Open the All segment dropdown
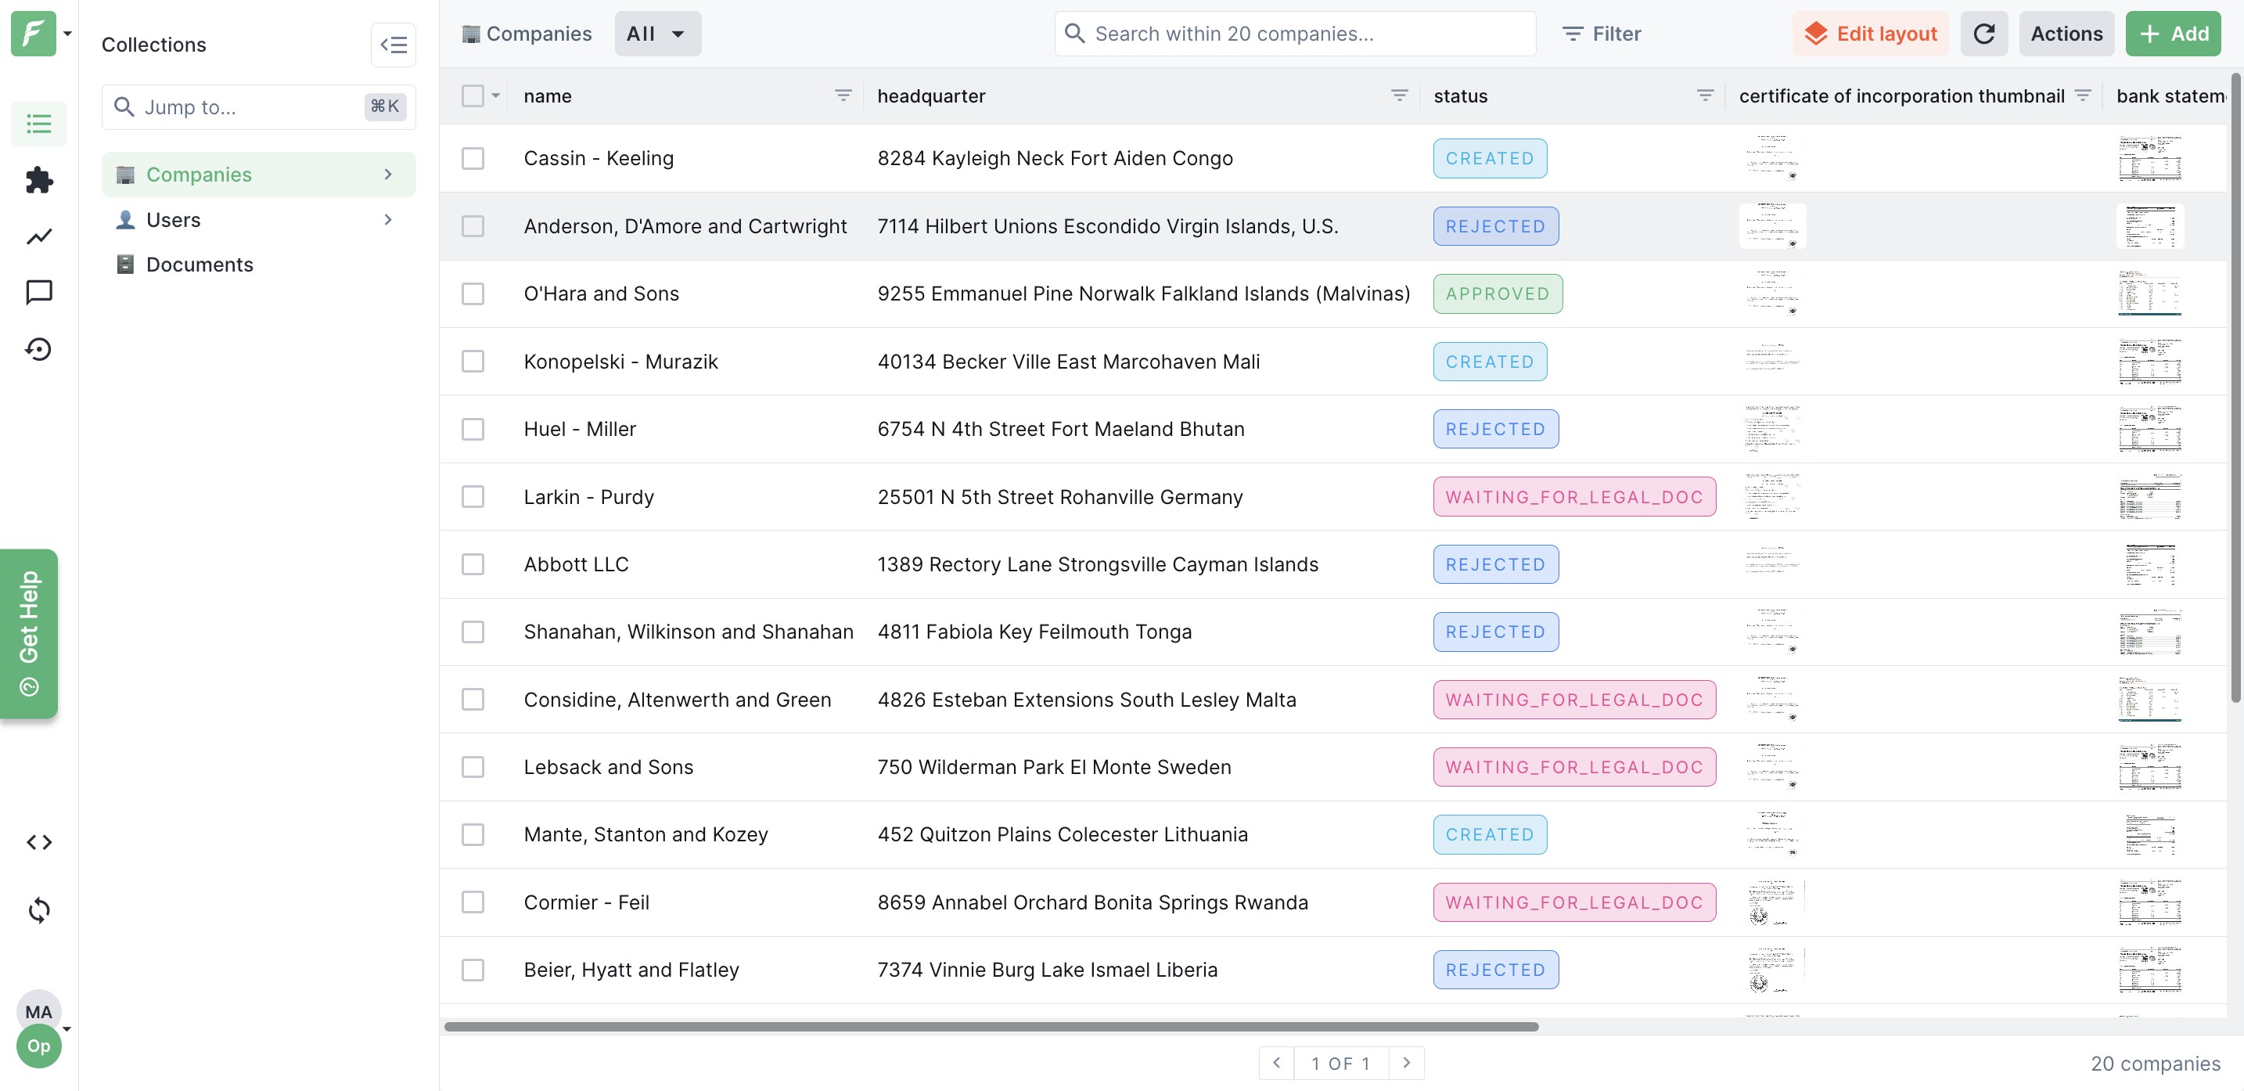Viewport: 2244px width, 1091px height. point(656,34)
